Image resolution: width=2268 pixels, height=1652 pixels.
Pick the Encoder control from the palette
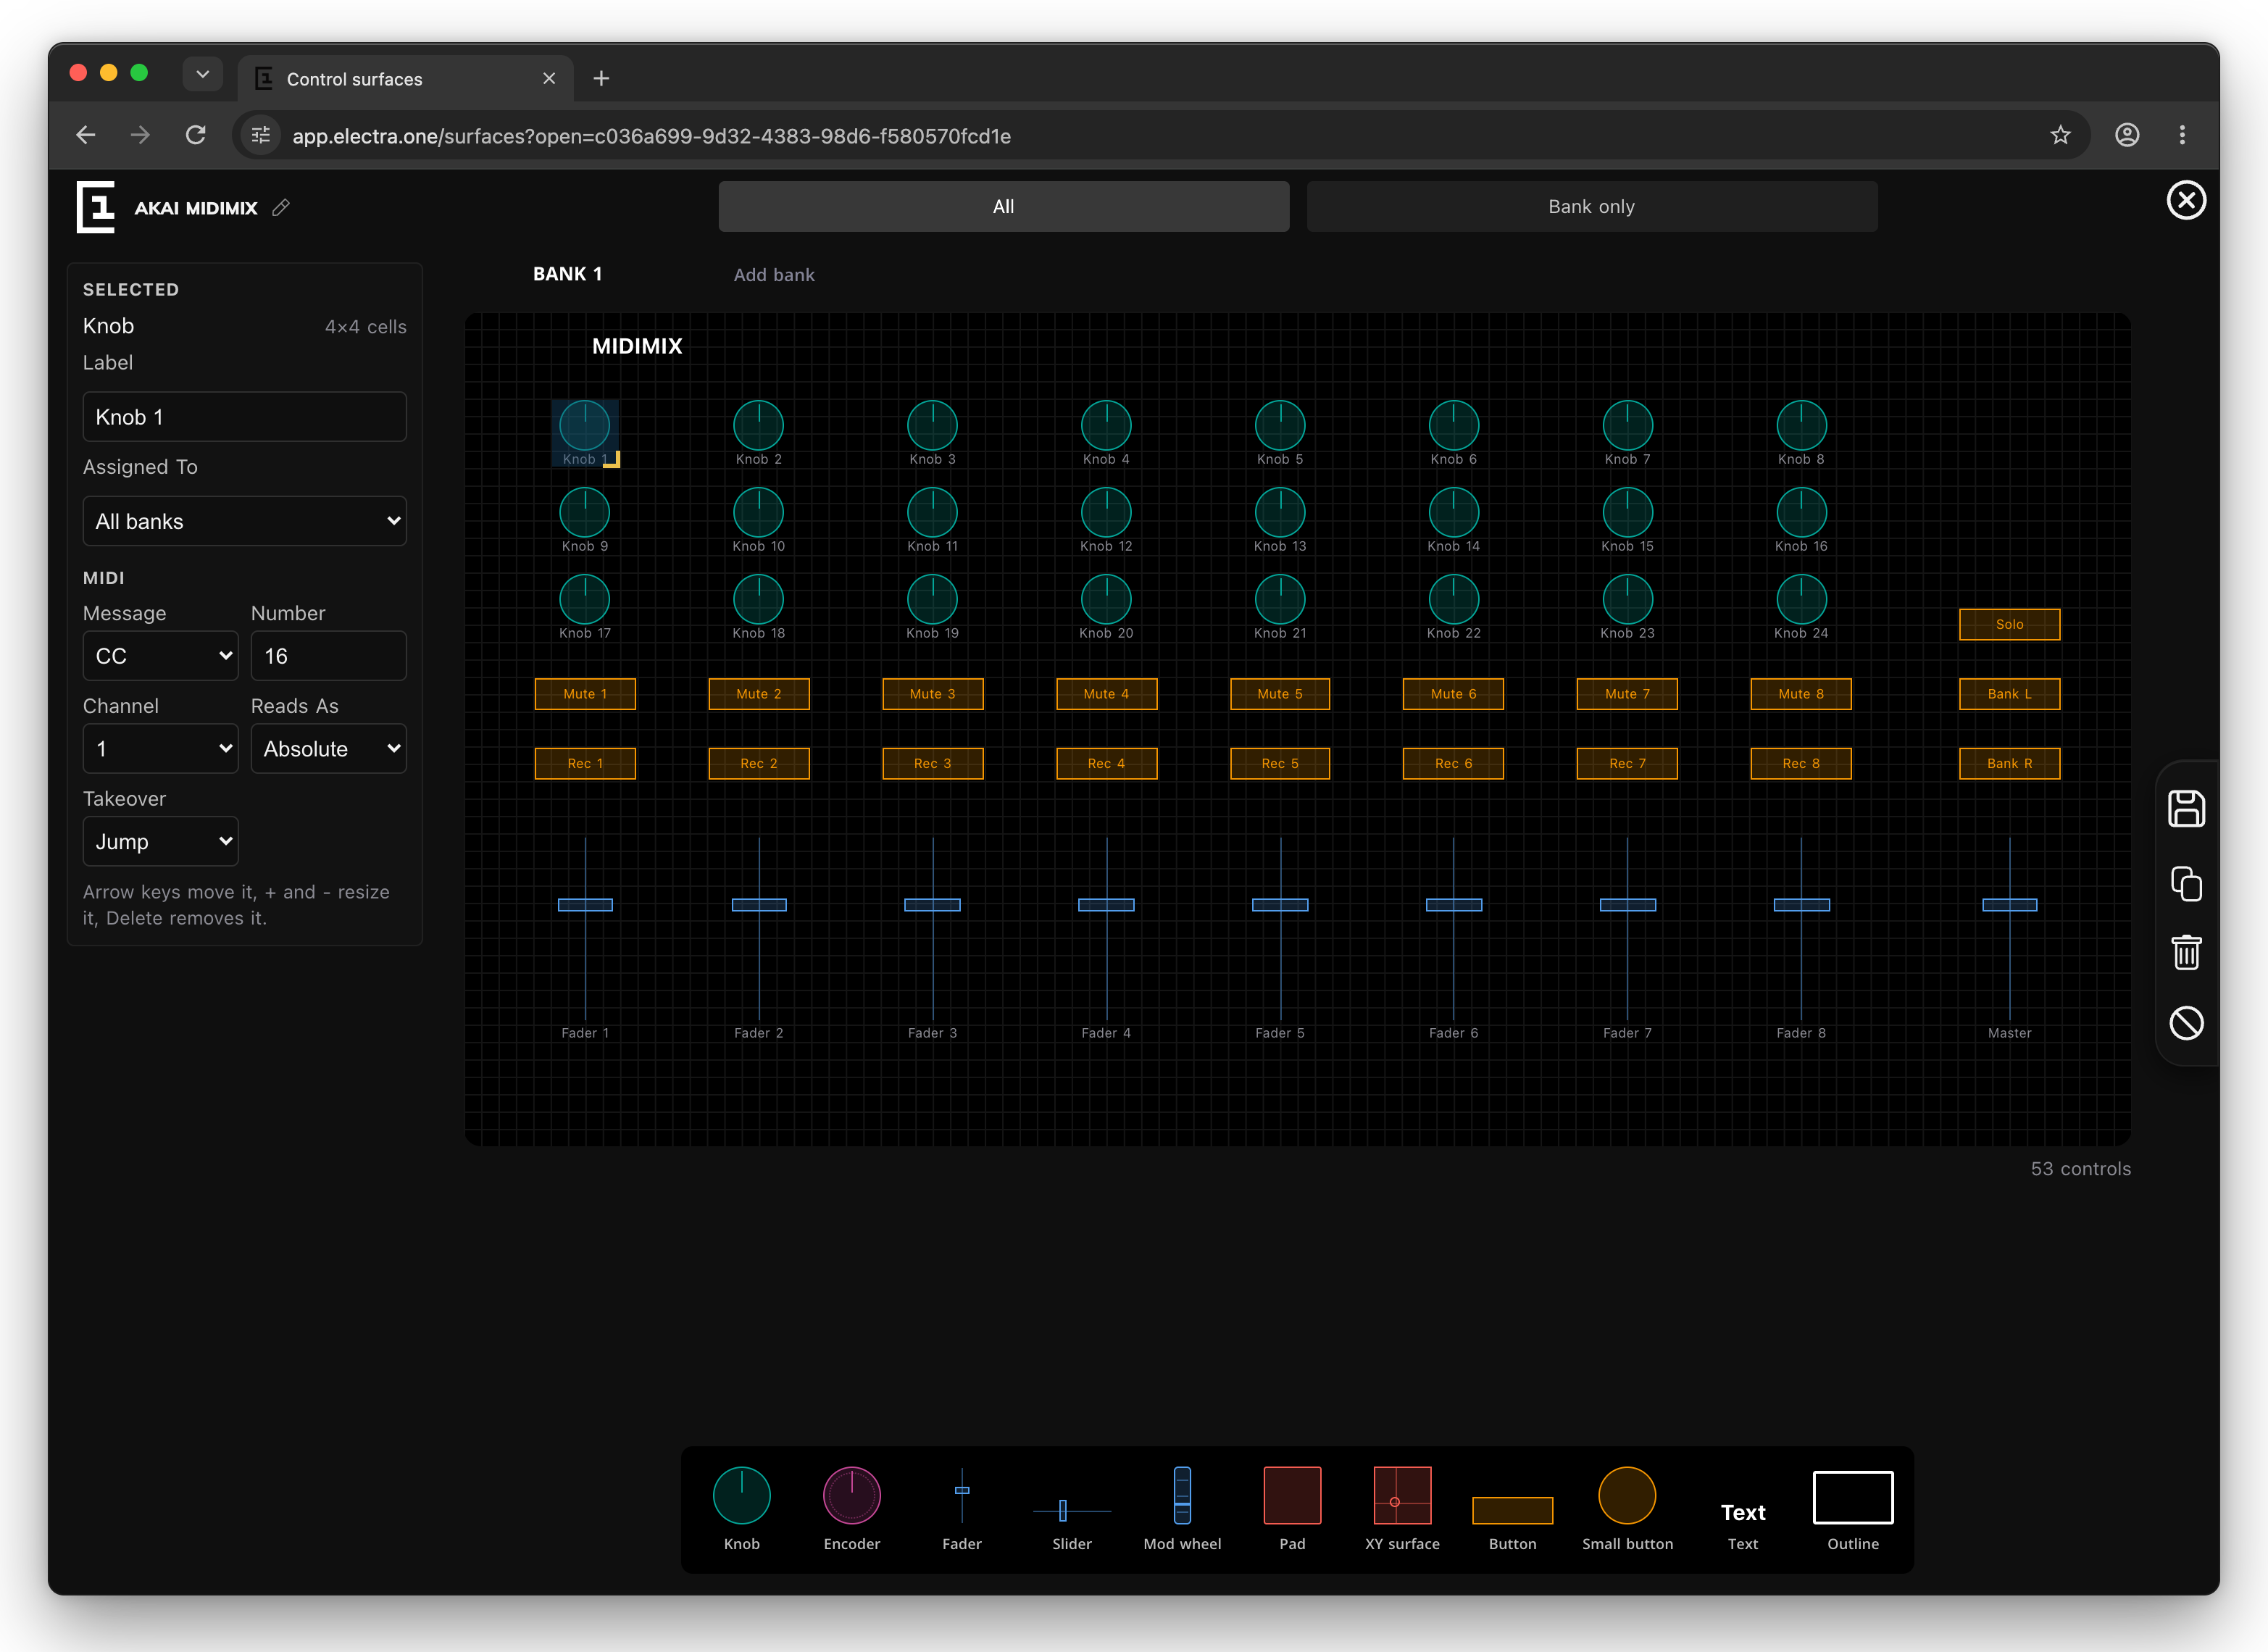pos(851,1508)
